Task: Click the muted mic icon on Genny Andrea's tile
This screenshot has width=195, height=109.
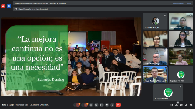Action: tap(190, 33)
